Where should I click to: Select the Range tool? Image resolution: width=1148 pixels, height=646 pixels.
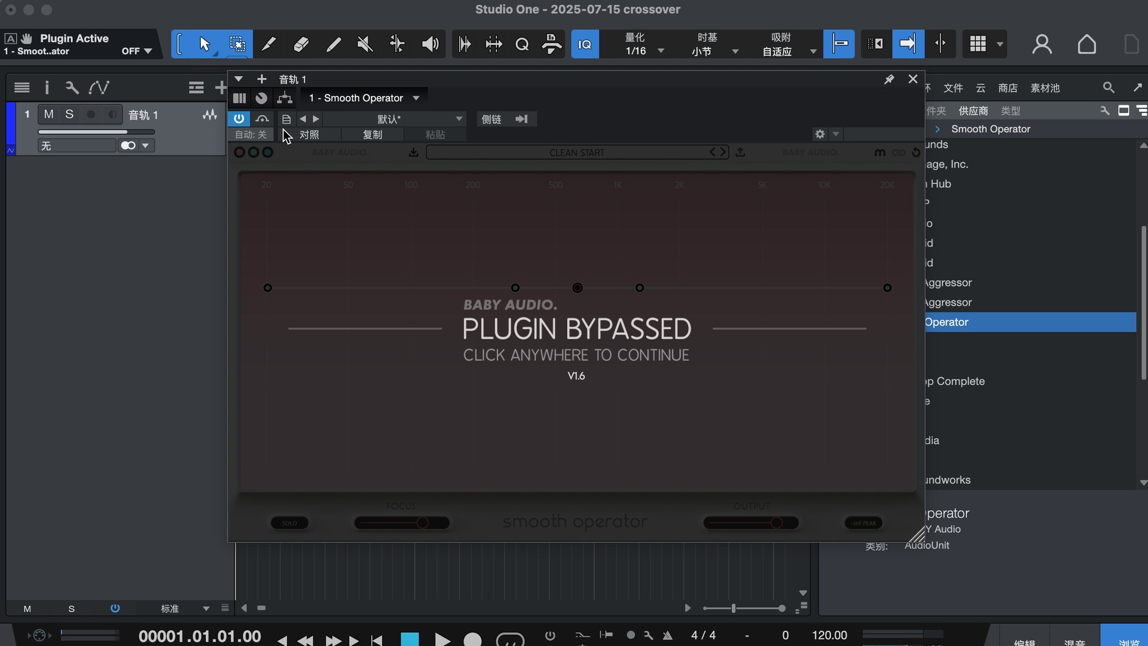coord(237,44)
